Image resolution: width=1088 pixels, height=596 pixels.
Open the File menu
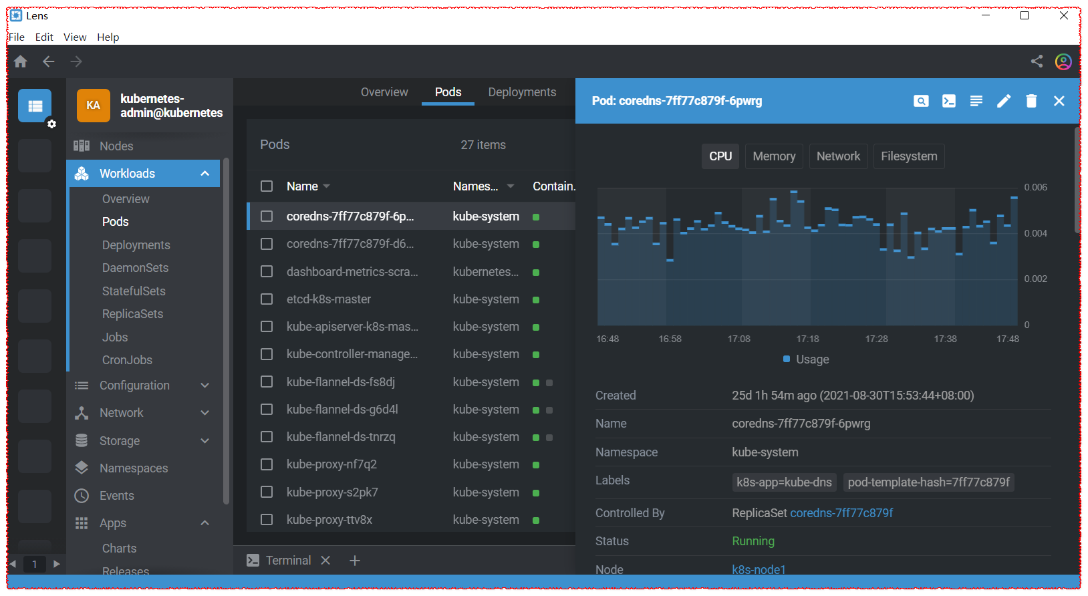[17, 37]
